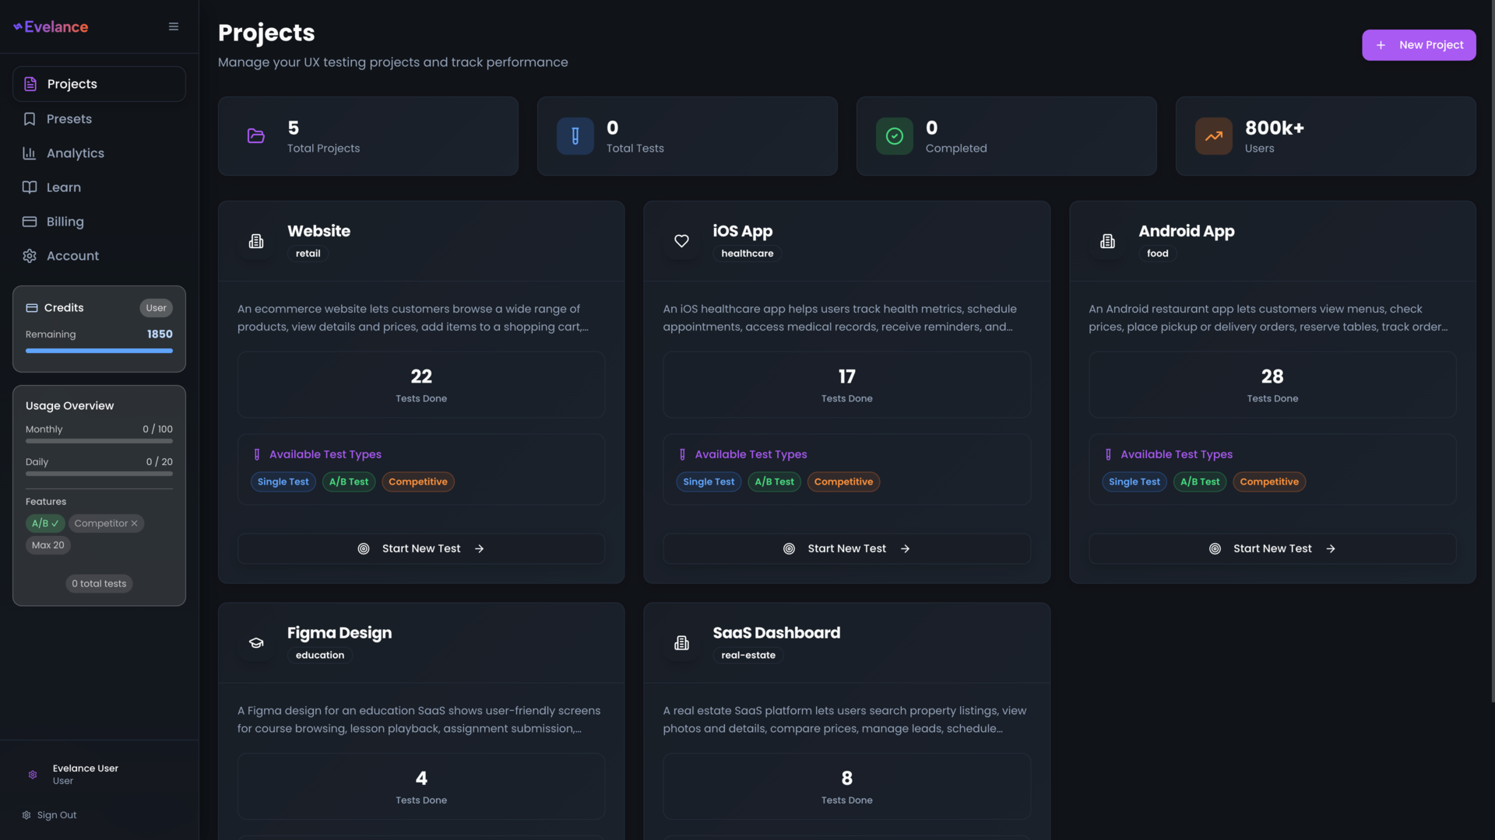Open the Analytics menu item
The height and width of the screenshot is (840, 1495).
point(75,153)
